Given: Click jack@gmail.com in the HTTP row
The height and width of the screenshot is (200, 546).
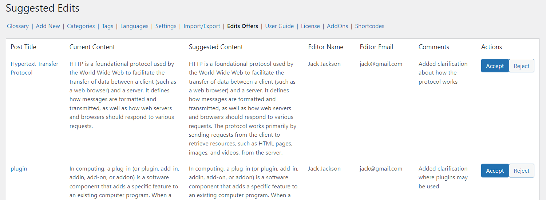Looking at the screenshot, I should point(381,64).
